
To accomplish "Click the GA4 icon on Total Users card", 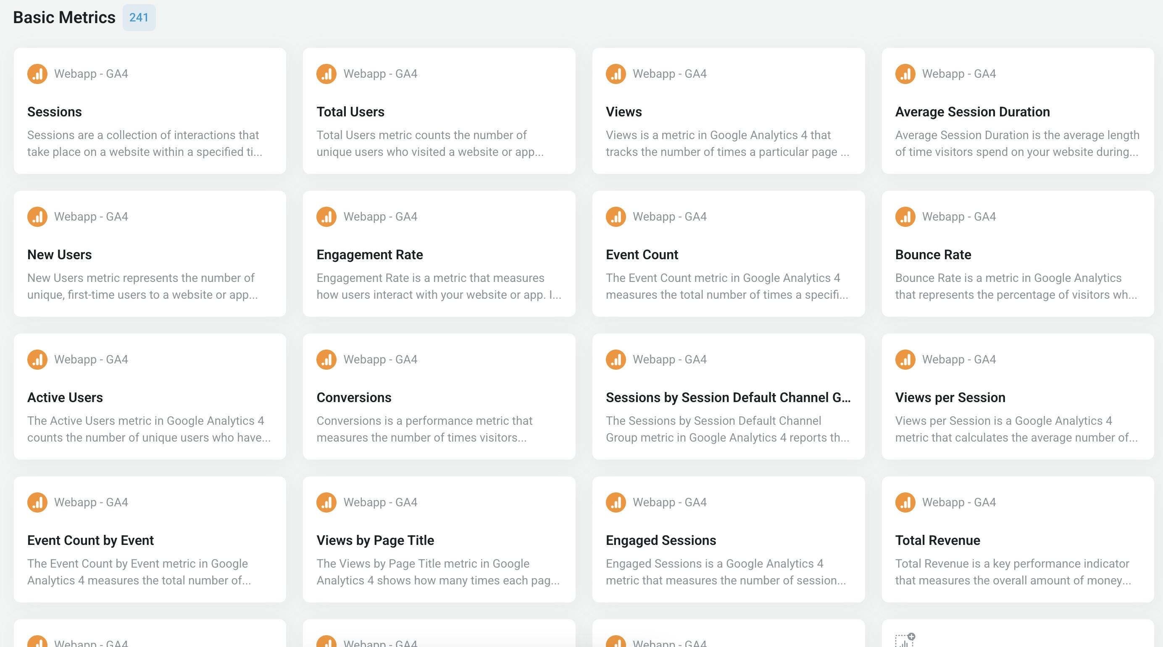I will click(326, 74).
